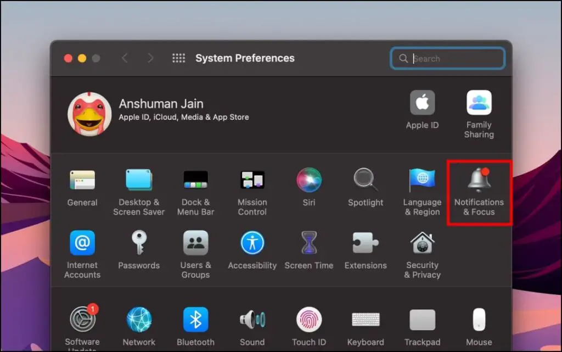Show all preferences using the grid button
The width and height of the screenshot is (562, 352).
[178, 58]
